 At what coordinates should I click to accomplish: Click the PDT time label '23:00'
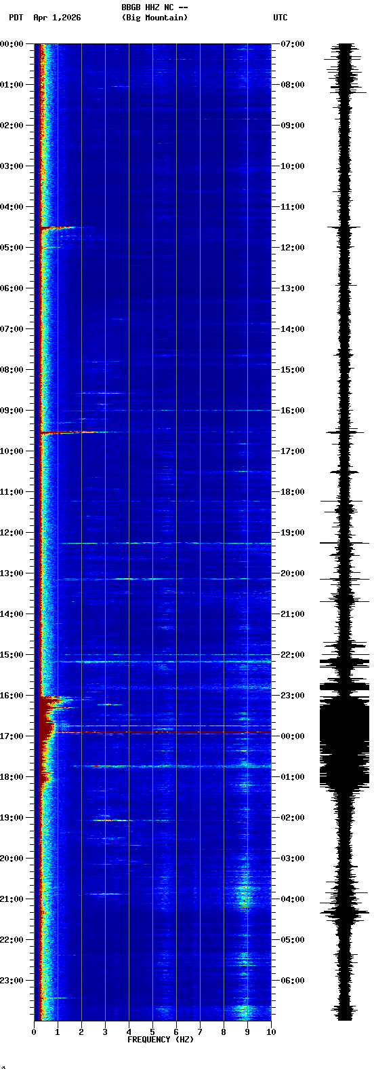coord(12,981)
